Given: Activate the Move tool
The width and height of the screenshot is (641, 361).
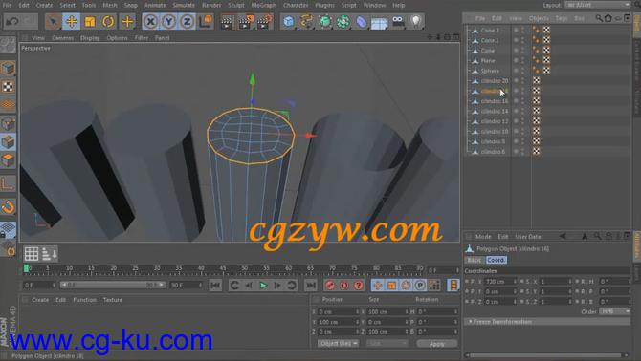Looking at the screenshot, I should pyautogui.click(x=71, y=21).
